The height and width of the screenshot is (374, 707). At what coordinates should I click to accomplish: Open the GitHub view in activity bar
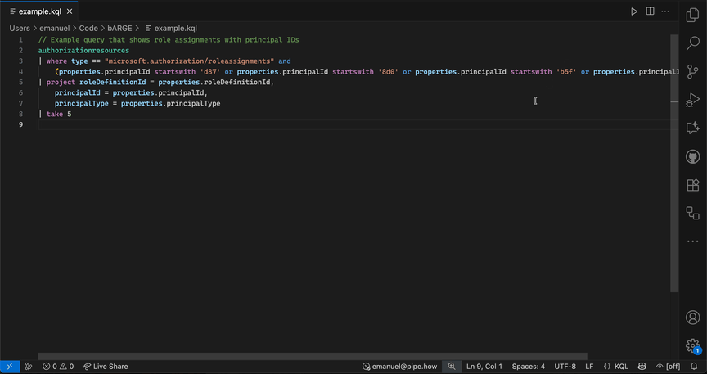pyautogui.click(x=692, y=156)
